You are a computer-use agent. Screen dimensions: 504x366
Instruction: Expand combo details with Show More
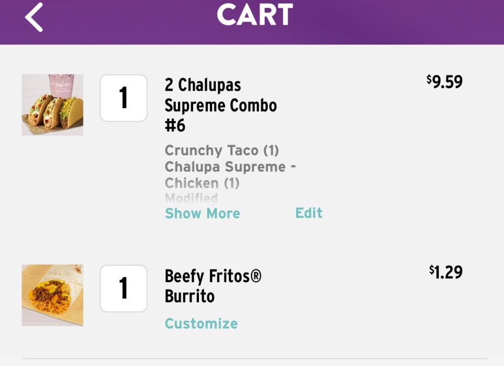point(202,213)
